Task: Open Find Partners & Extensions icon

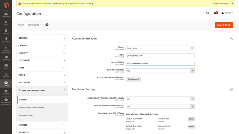Action: pos(6,102)
